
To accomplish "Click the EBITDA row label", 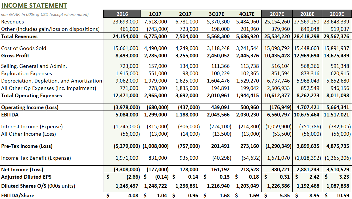I will click(x=10, y=114).
